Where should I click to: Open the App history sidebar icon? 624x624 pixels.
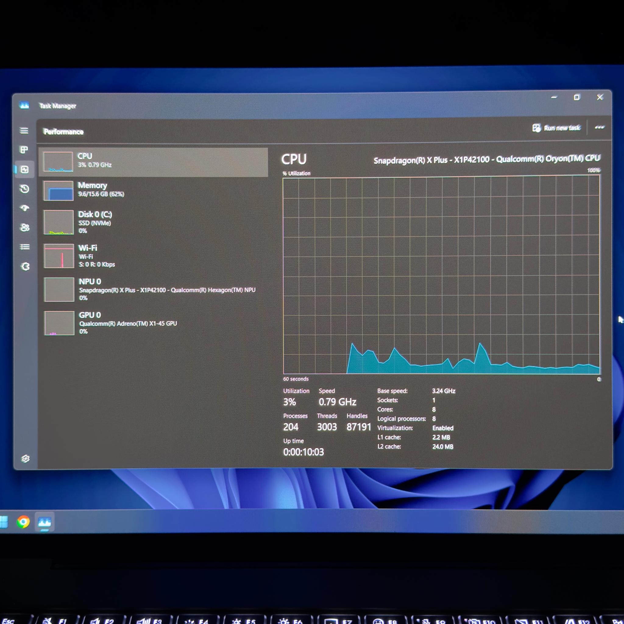point(25,189)
